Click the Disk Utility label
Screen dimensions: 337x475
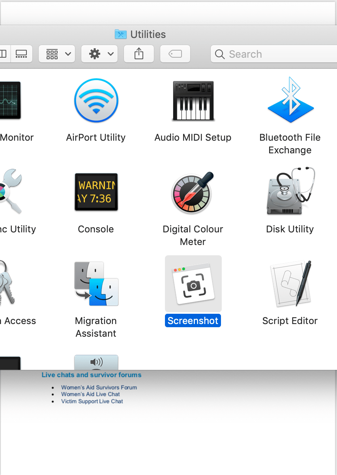pos(290,229)
